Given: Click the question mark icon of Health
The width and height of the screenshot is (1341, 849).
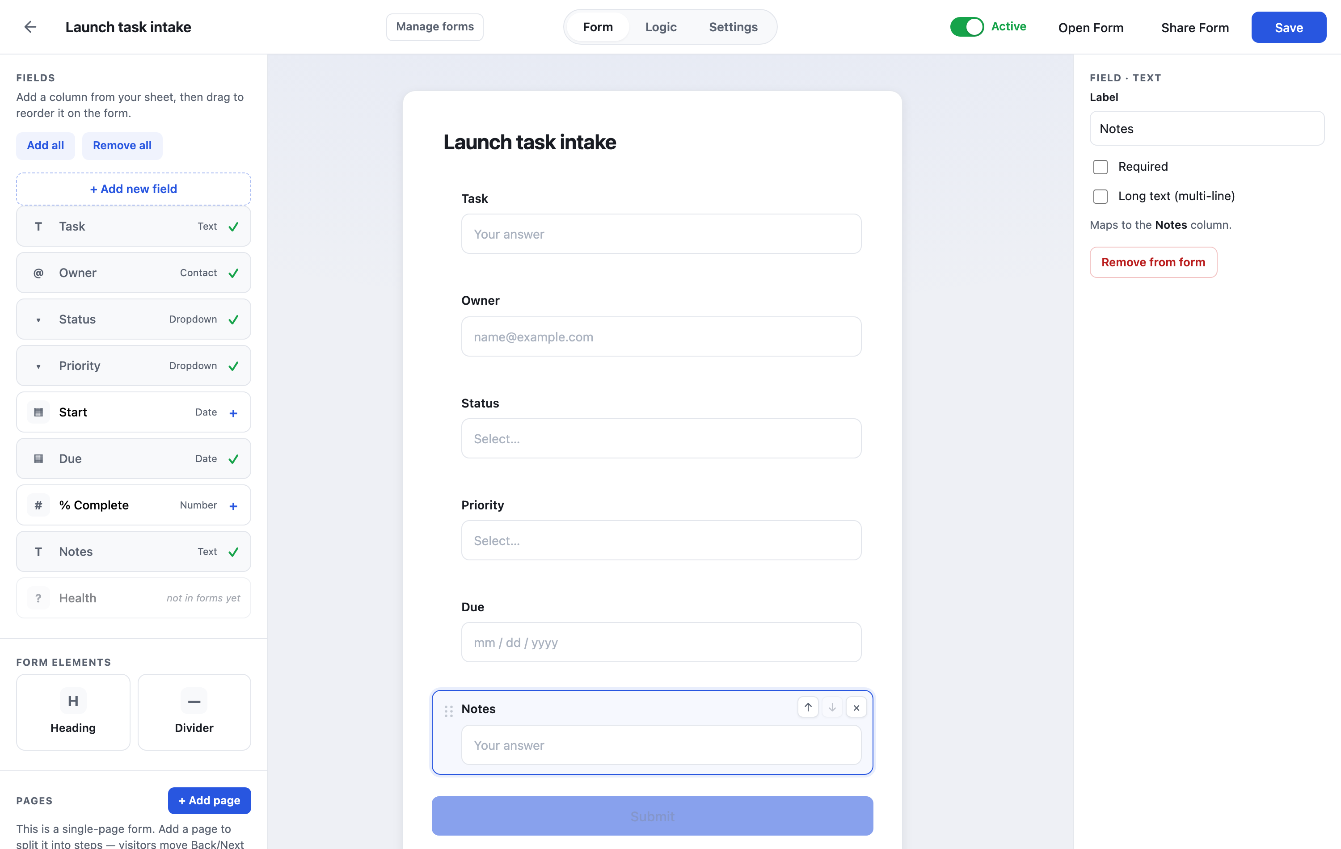Looking at the screenshot, I should (x=38, y=598).
